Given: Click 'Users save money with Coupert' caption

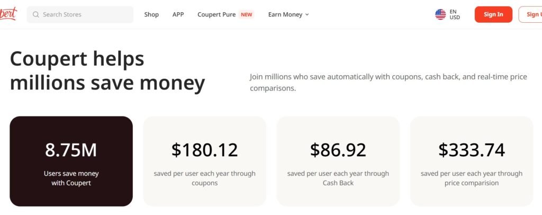Looking at the screenshot, I should click(71, 178).
